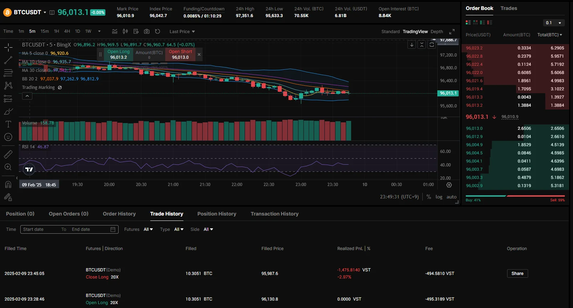Open the Type All filter dropdown
The height and width of the screenshot is (308, 573).
click(x=179, y=229)
